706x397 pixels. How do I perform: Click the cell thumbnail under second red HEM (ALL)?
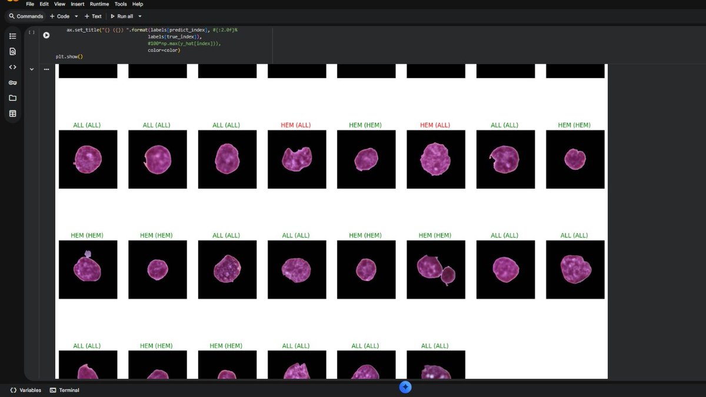(x=435, y=159)
